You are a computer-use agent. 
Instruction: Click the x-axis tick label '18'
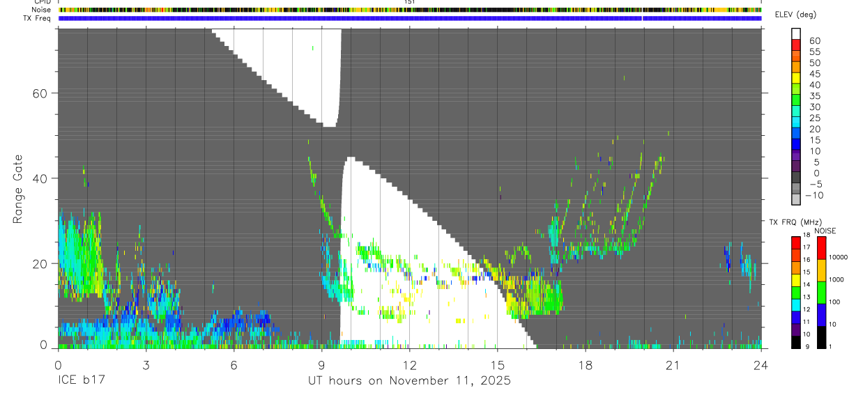click(585, 365)
